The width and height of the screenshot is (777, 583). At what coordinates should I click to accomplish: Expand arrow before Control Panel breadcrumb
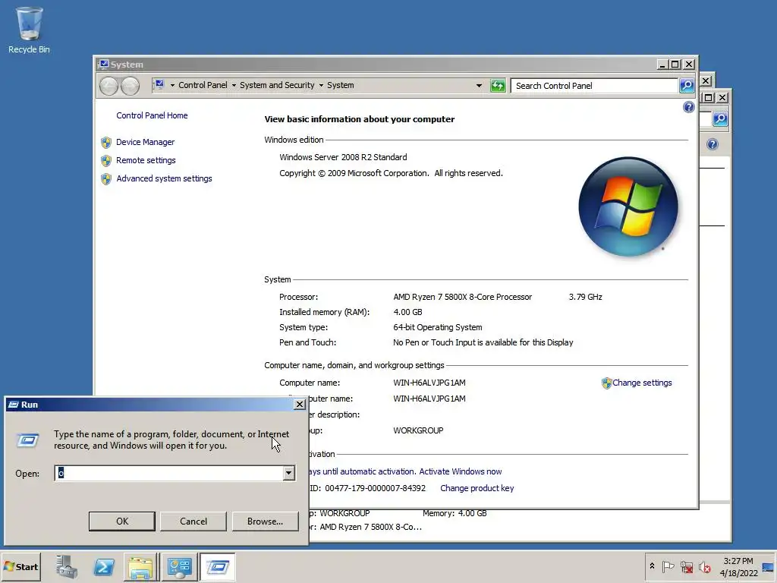pyautogui.click(x=172, y=85)
